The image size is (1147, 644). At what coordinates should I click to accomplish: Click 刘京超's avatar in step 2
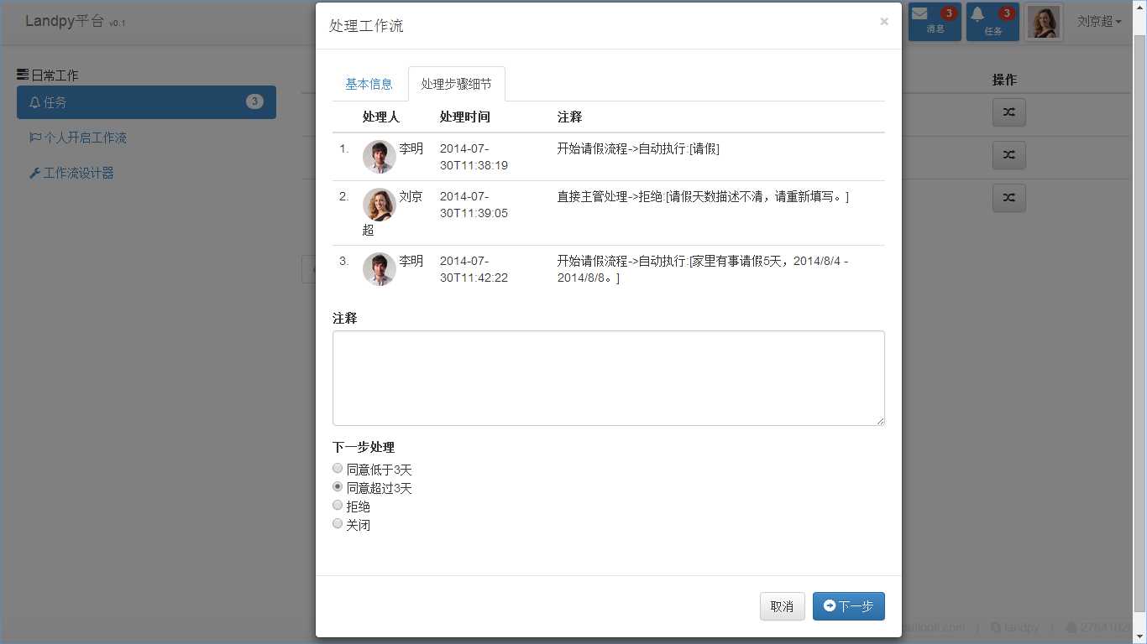(x=380, y=205)
